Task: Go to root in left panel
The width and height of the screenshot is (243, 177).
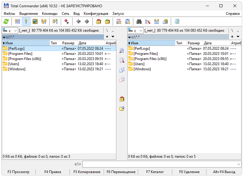Action: 107,31
